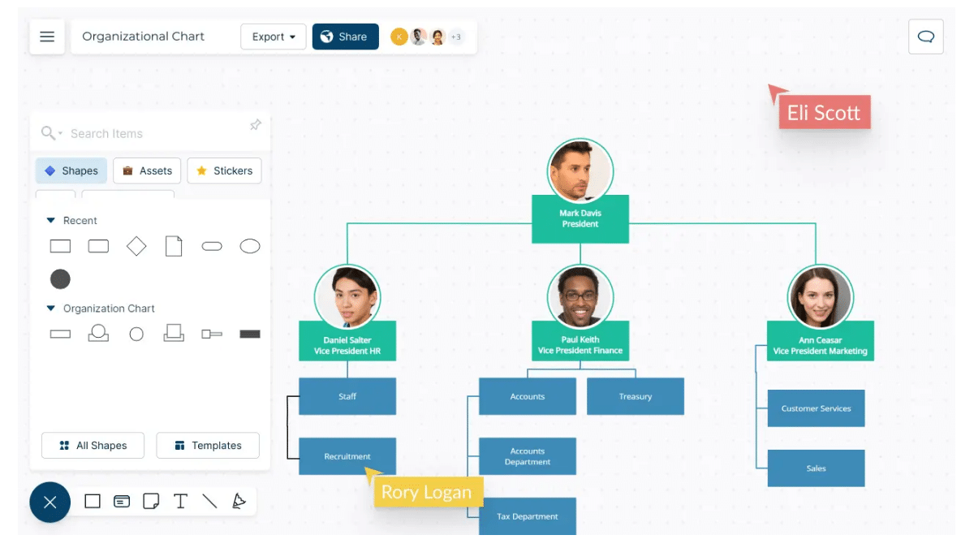Select Paul Keith photo thumbnail
This screenshot has height=548, width=974.
pos(580,297)
